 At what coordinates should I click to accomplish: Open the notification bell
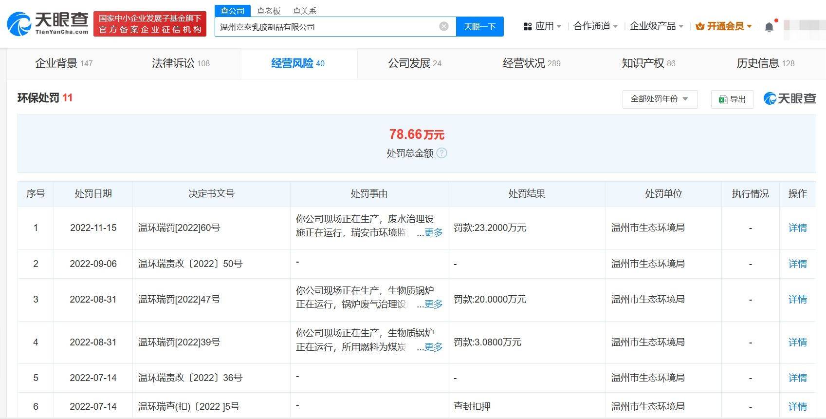[x=769, y=27]
